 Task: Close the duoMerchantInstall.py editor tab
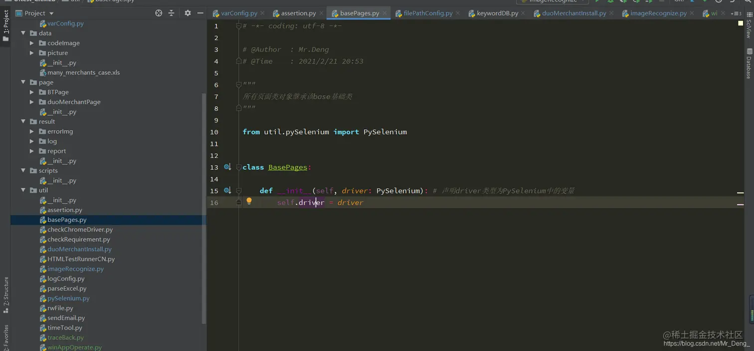click(611, 13)
